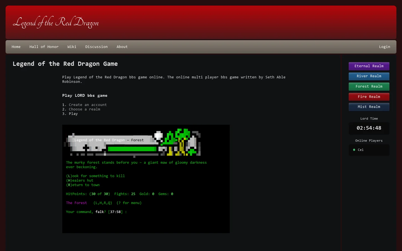Choose the Fire Realm button
The image size is (402, 251).
click(x=369, y=97)
